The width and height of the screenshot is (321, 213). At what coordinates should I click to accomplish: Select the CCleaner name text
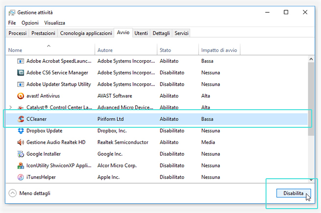[x=36, y=119]
